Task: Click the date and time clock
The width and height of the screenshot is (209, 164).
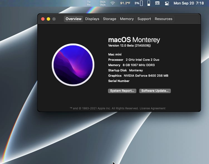Action: [x=189, y=3]
